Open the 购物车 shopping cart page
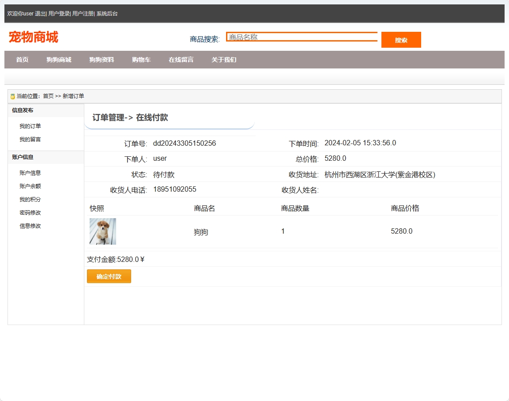 (x=141, y=60)
